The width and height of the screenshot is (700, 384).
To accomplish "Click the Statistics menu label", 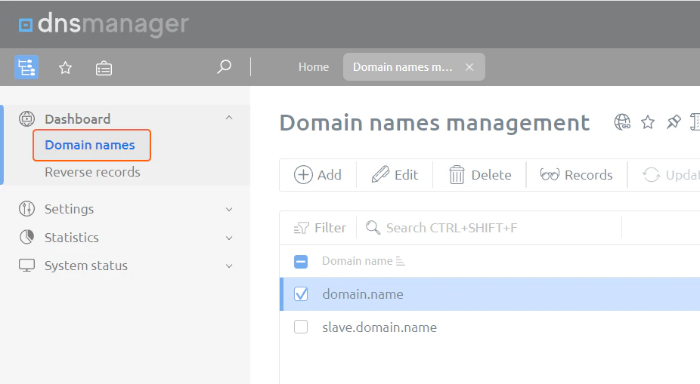I will click(71, 238).
